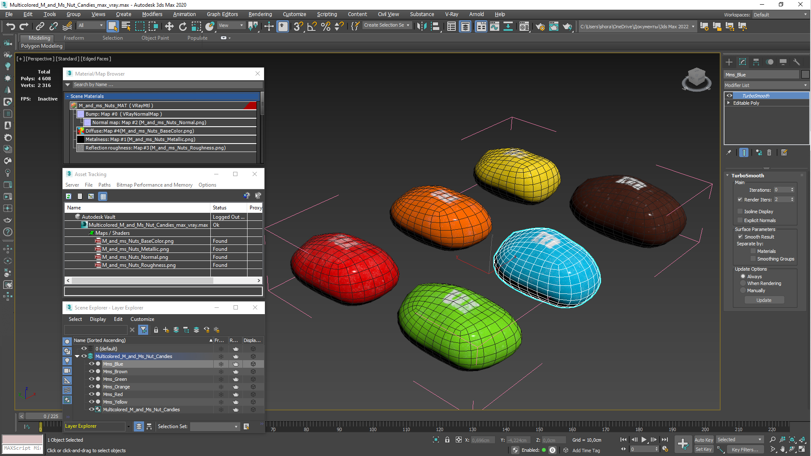Viewport: 811px width, 456px height.
Task: Collapse the Multicolored_M_and_Ms_Nut_Candies layer tree
Action: pos(77,356)
